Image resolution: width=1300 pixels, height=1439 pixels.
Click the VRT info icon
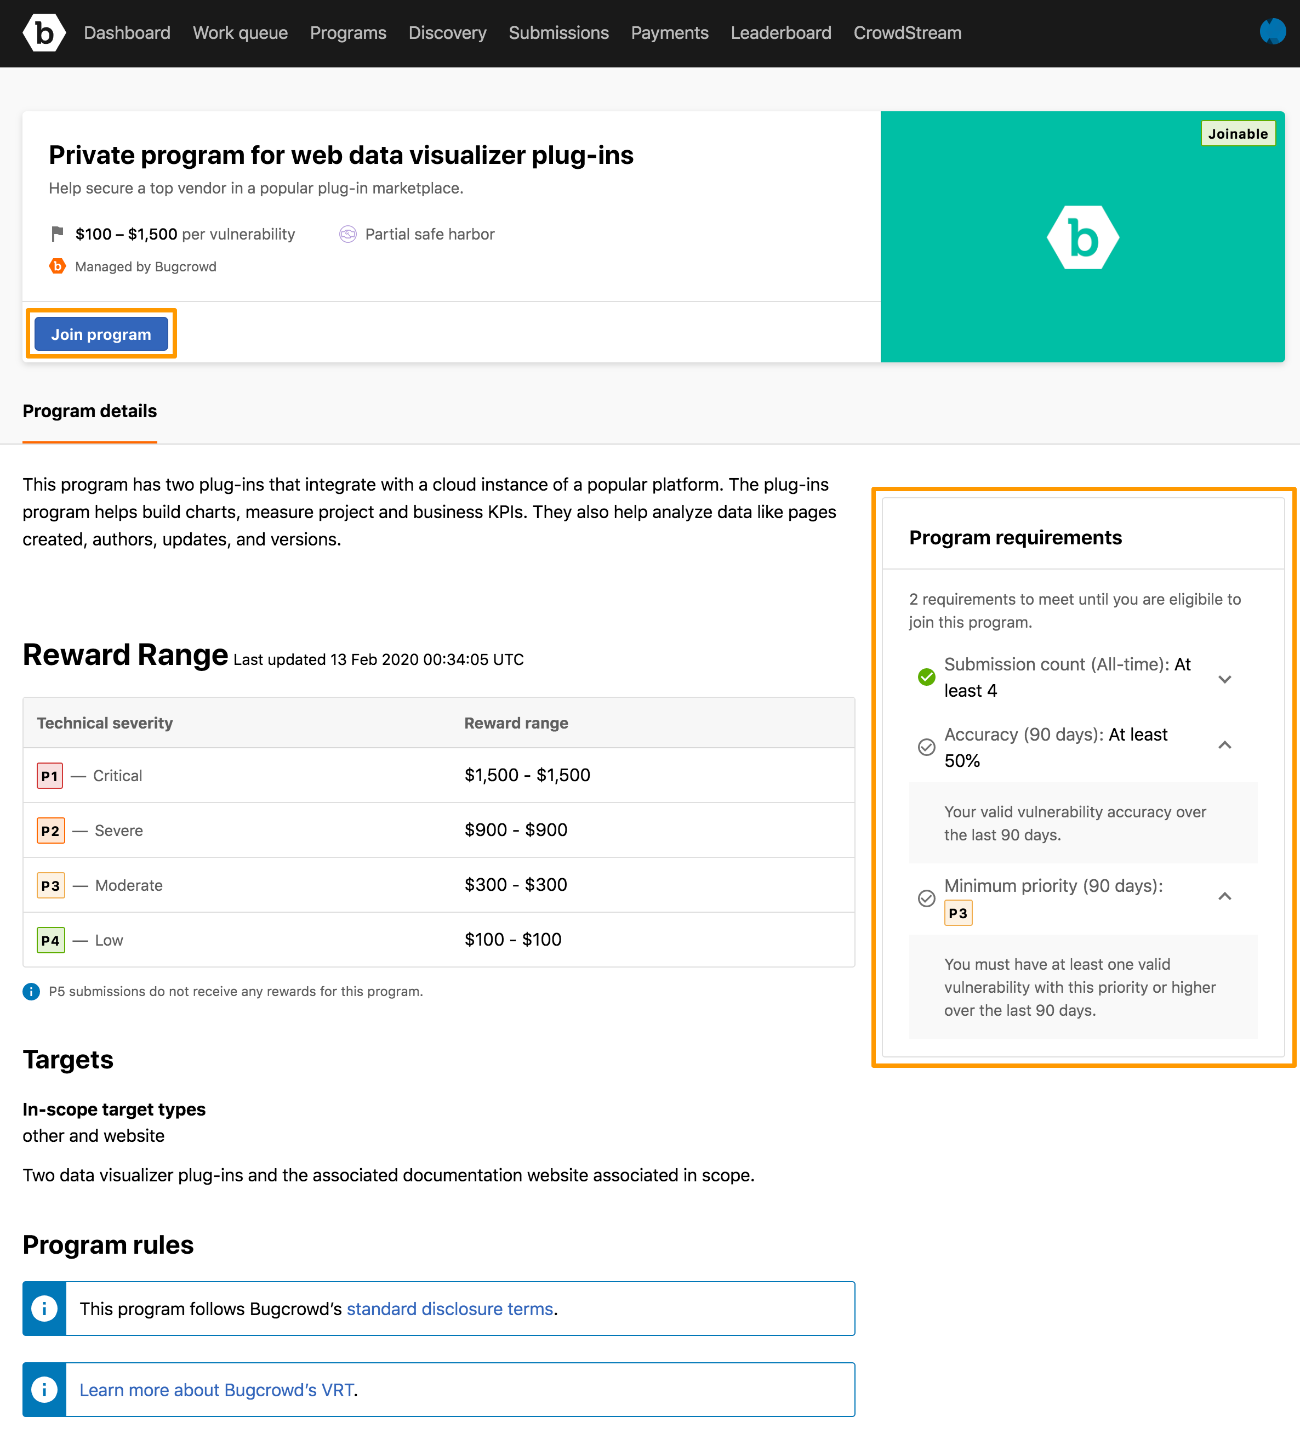44,1390
